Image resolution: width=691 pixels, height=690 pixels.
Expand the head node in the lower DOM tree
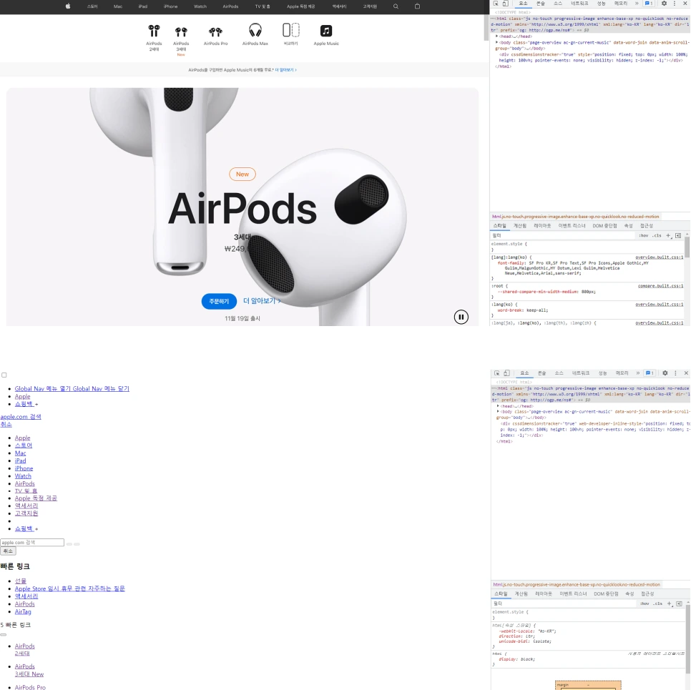coord(498,406)
